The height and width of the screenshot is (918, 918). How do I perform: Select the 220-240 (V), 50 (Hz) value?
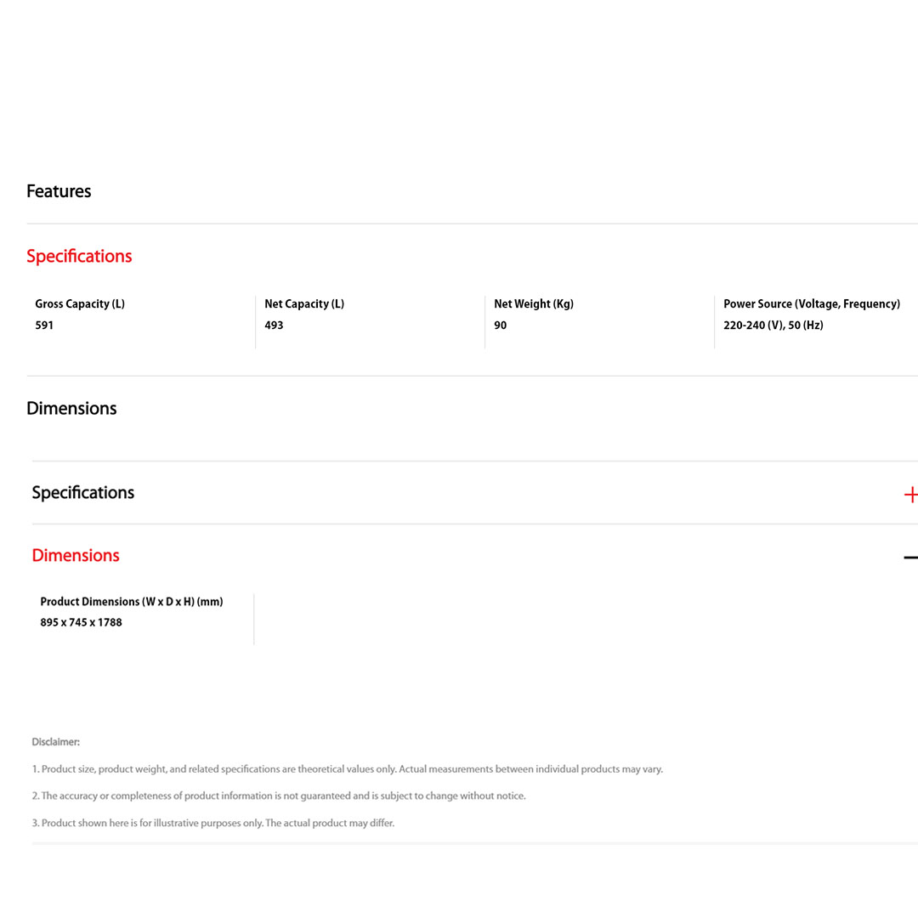[x=773, y=326]
